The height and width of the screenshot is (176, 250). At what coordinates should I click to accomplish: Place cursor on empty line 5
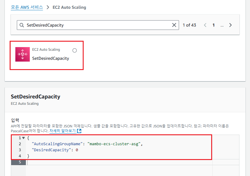click(x=90, y=162)
